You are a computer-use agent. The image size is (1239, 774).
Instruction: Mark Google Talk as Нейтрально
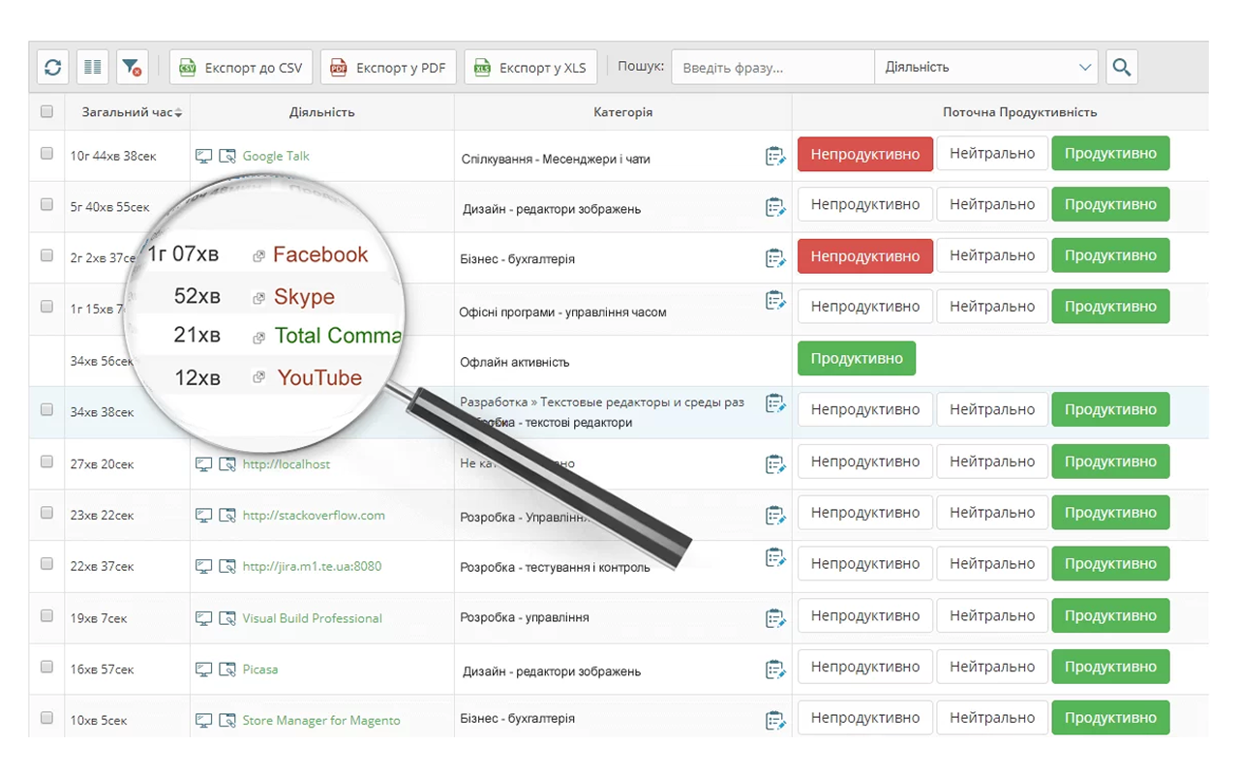coord(992,154)
